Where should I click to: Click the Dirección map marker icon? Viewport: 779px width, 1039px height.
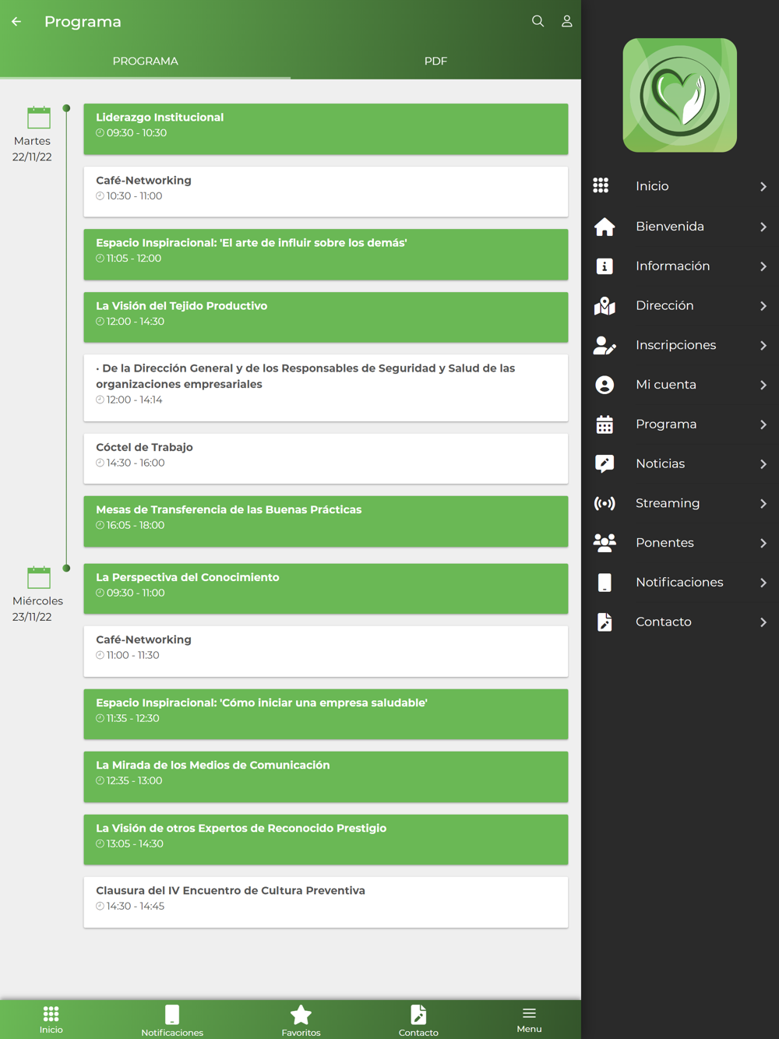click(605, 305)
